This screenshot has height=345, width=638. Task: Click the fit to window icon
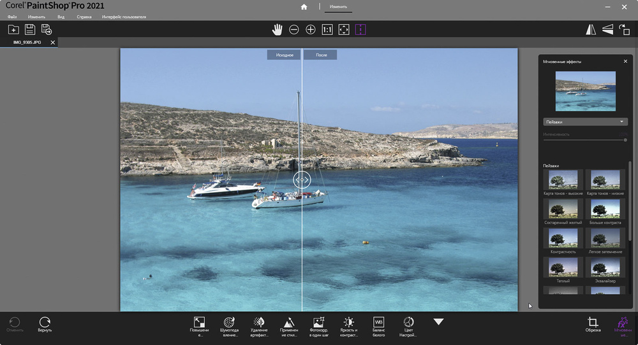[344, 29]
